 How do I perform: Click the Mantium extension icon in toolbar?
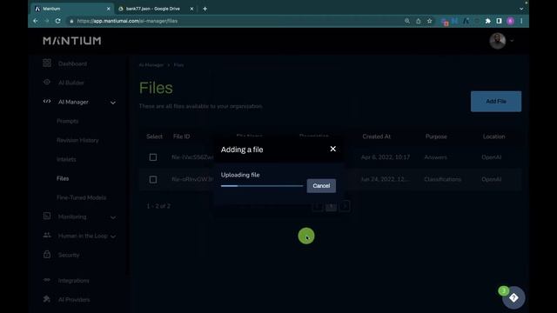(x=466, y=21)
